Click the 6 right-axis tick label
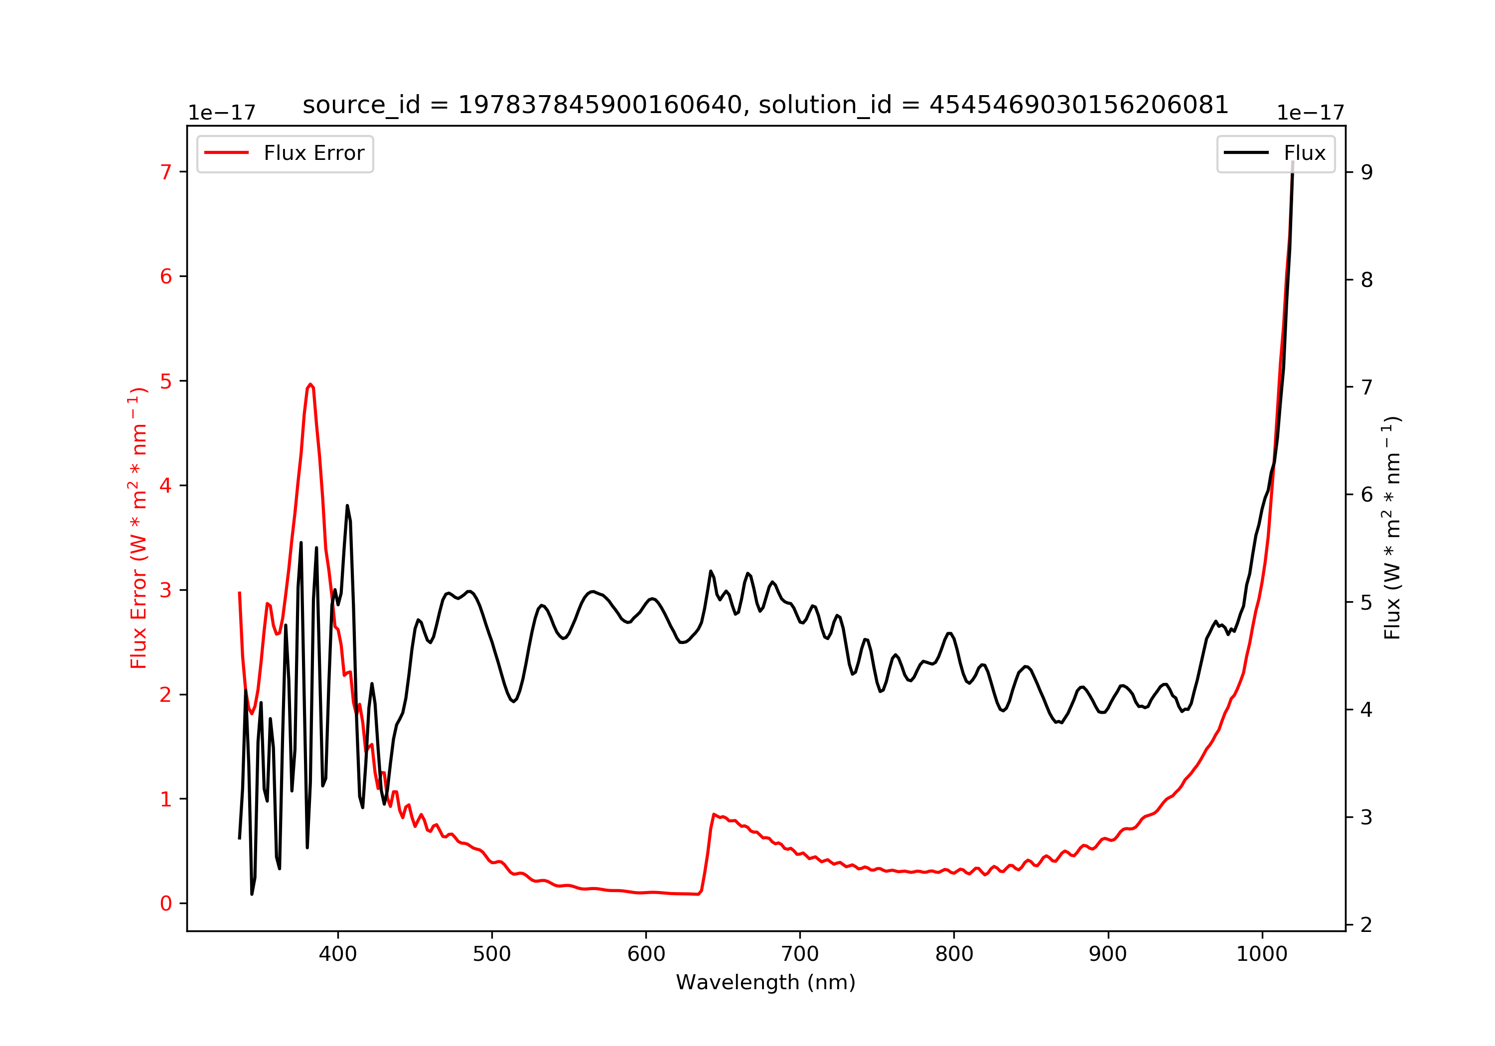 click(x=1367, y=495)
